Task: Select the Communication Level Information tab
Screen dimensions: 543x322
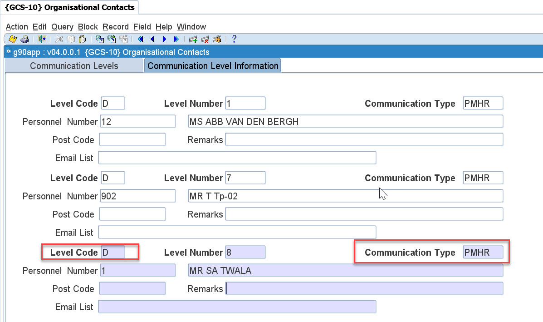Action: click(213, 66)
